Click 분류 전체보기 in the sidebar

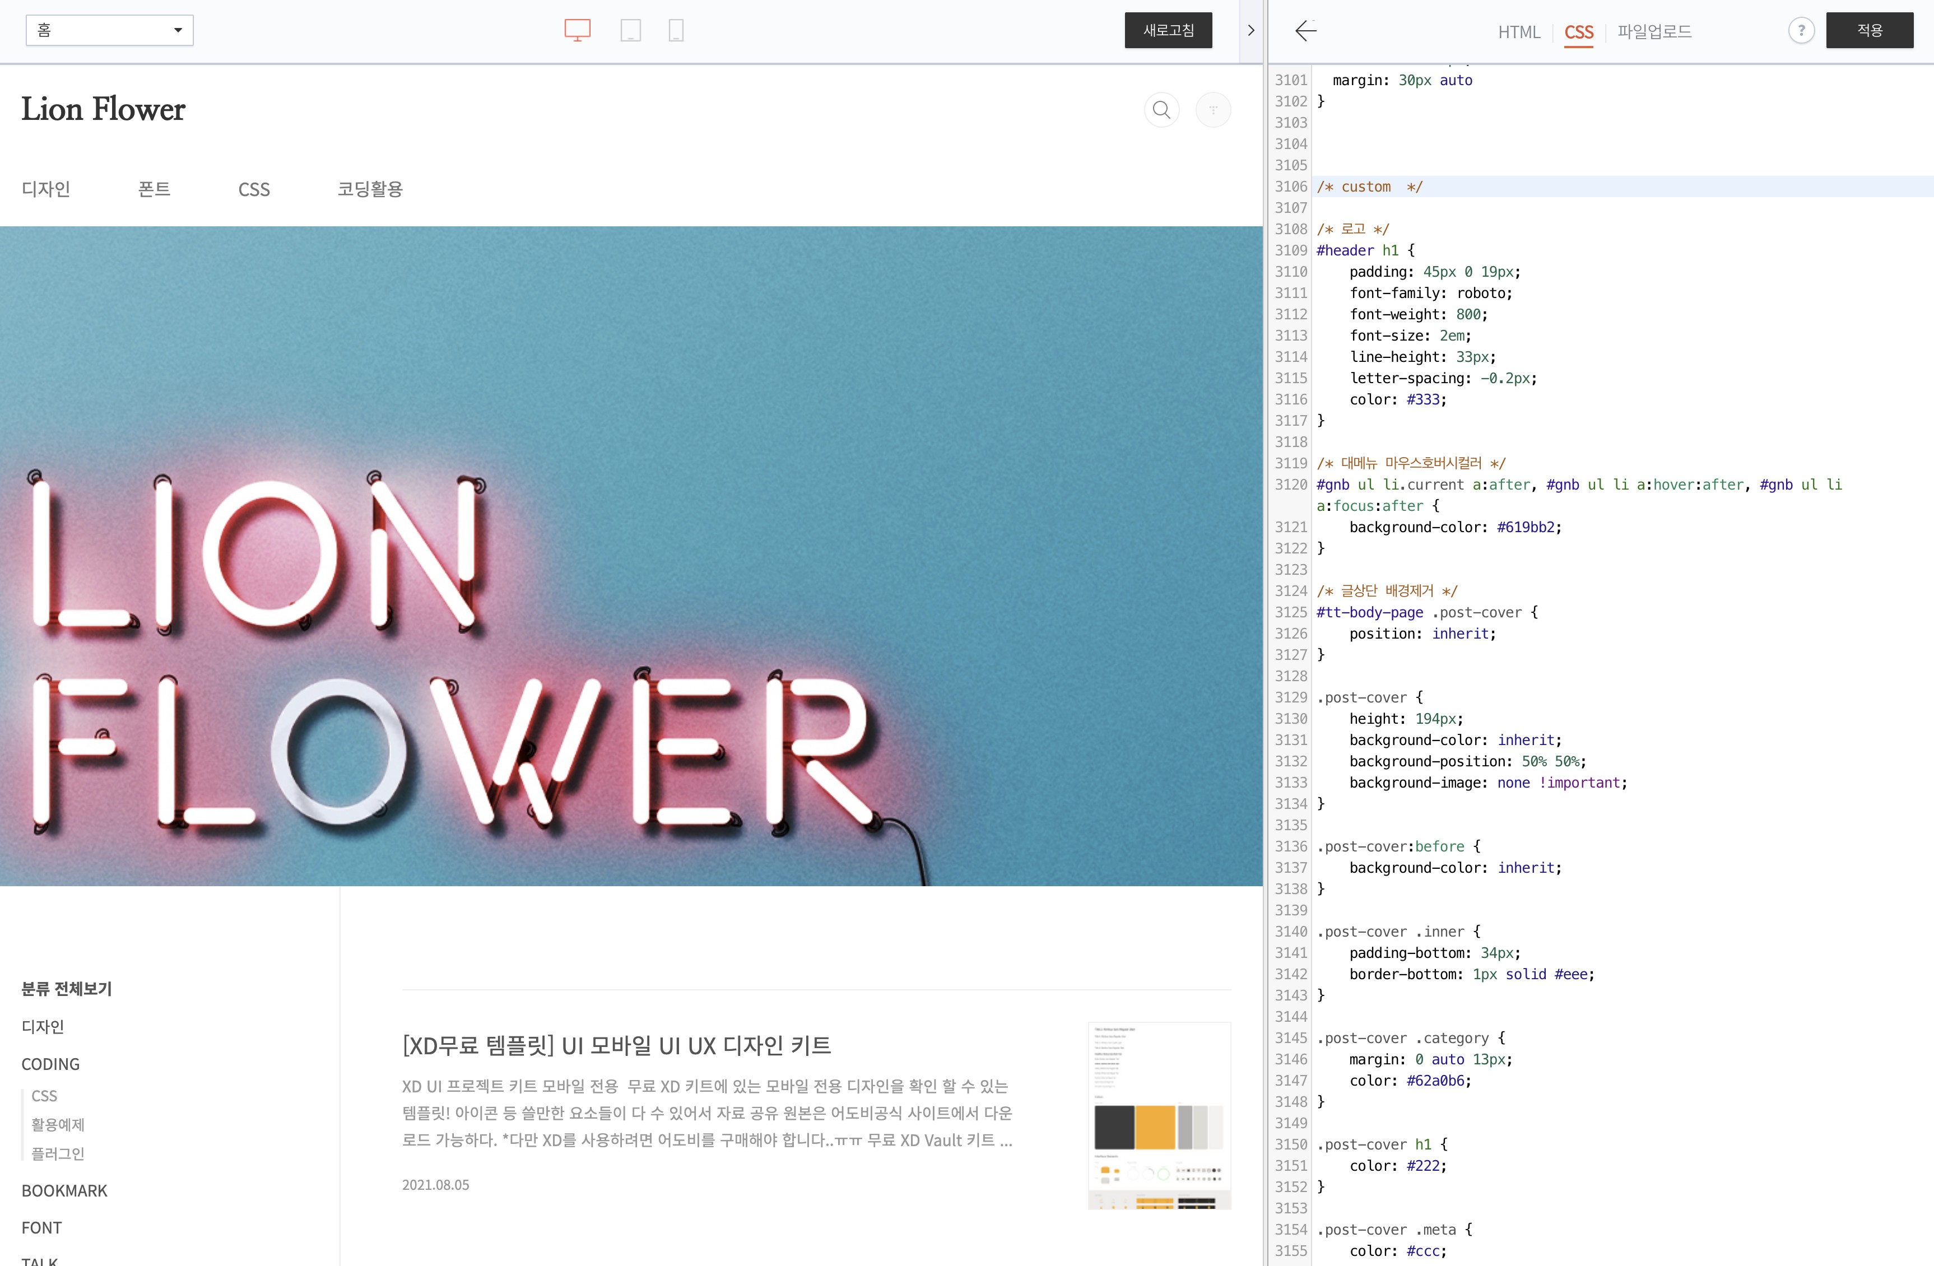tap(67, 989)
